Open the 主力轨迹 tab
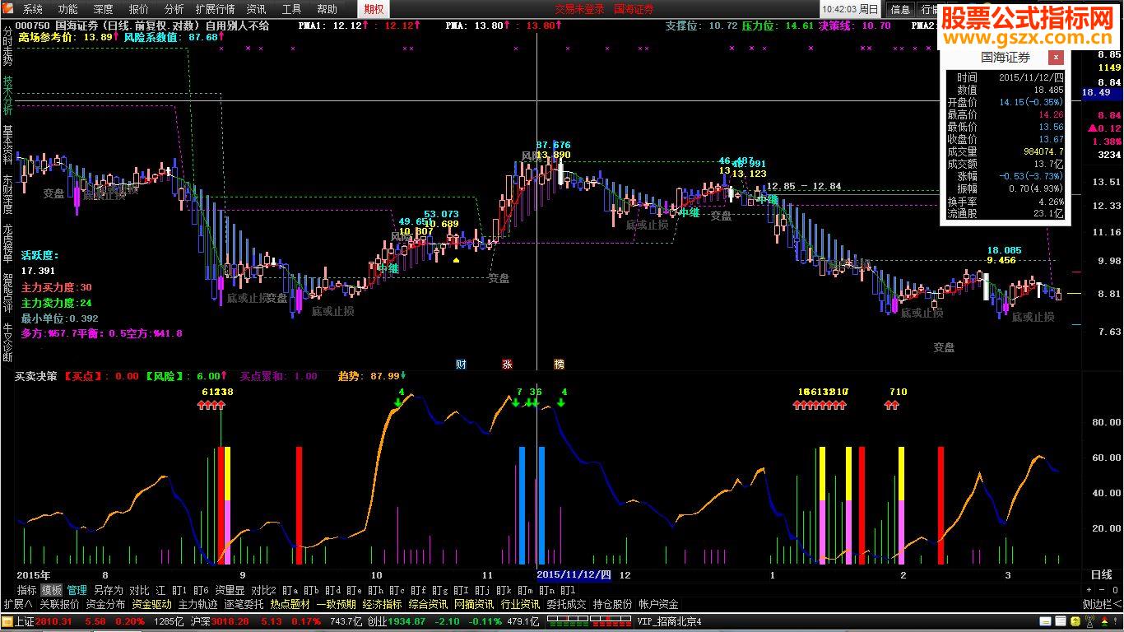 pyautogui.click(x=198, y=604)
